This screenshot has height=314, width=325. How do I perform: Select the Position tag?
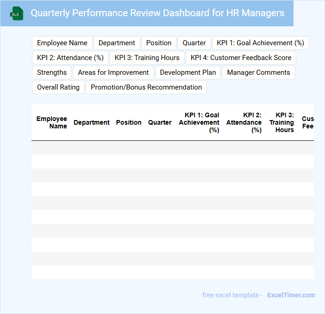coord(159,43)
